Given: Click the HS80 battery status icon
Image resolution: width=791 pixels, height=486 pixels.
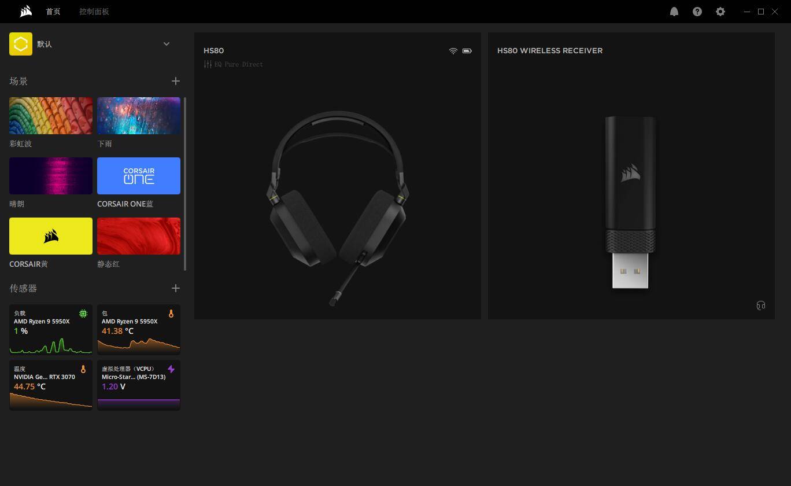Looking at the screenshot, I should pos(467,51).
